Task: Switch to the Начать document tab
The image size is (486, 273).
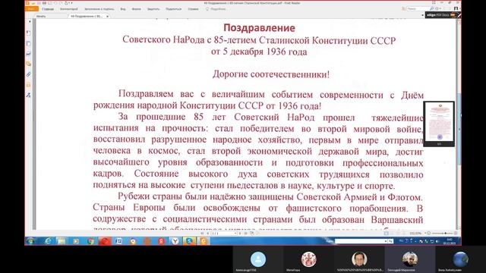Action: [x=41, y=16]
